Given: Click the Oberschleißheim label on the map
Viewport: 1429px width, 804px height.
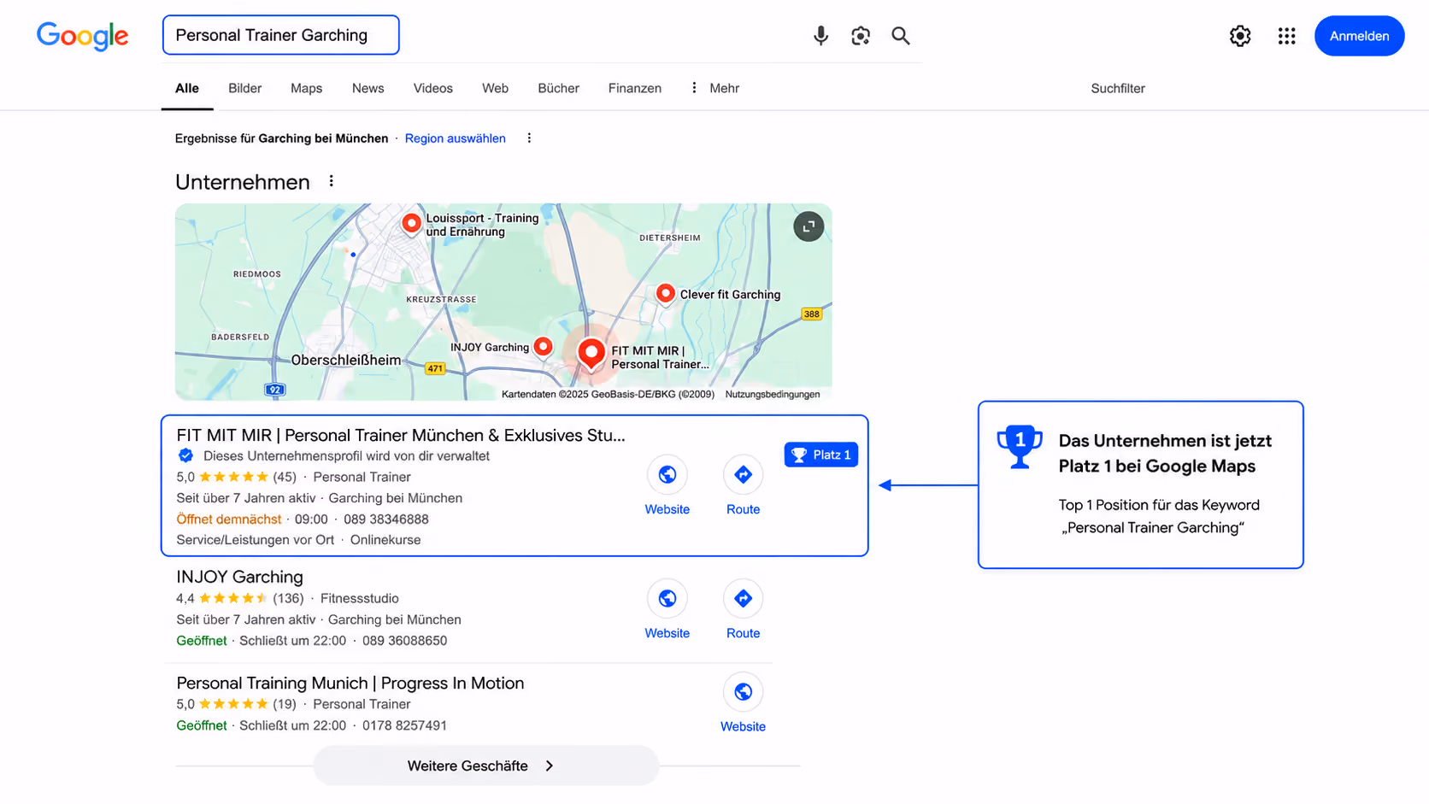Looking at the screenshot, I should (346, 361).
